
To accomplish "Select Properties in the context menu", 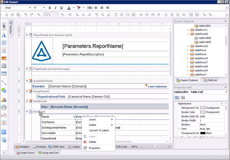I will 98,148.
